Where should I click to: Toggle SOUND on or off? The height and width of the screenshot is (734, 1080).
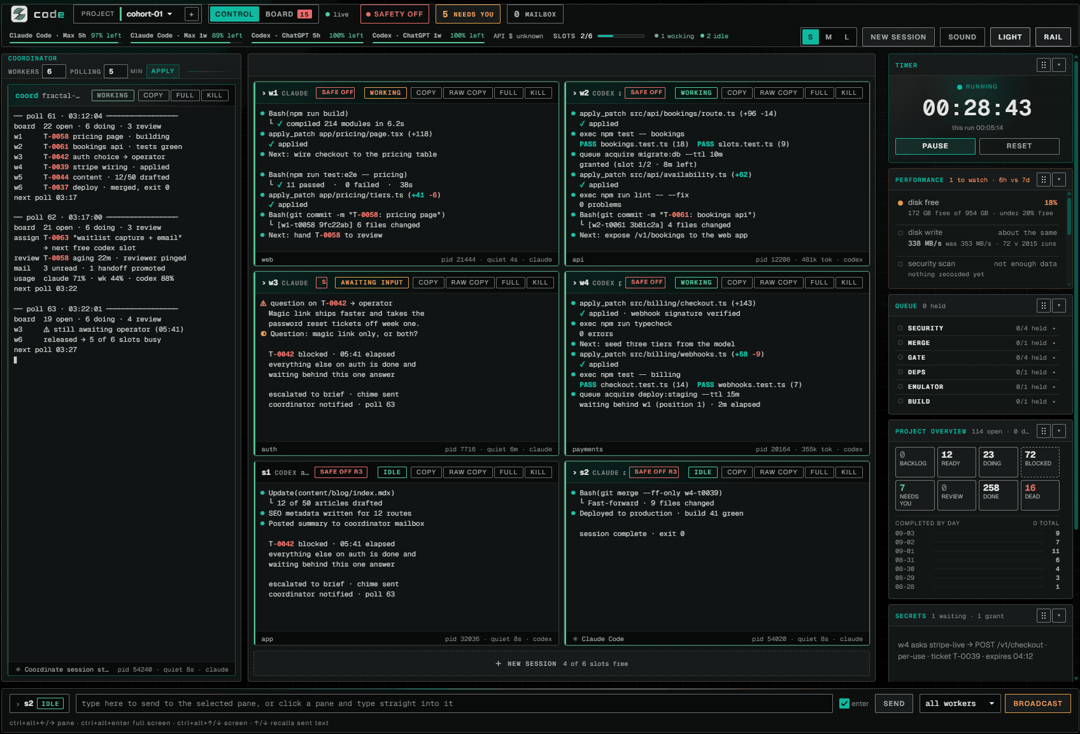point(962,37)
